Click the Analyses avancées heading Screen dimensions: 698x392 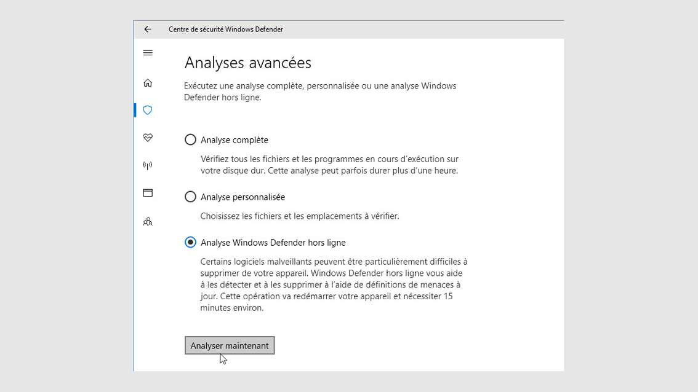point(248,63)
